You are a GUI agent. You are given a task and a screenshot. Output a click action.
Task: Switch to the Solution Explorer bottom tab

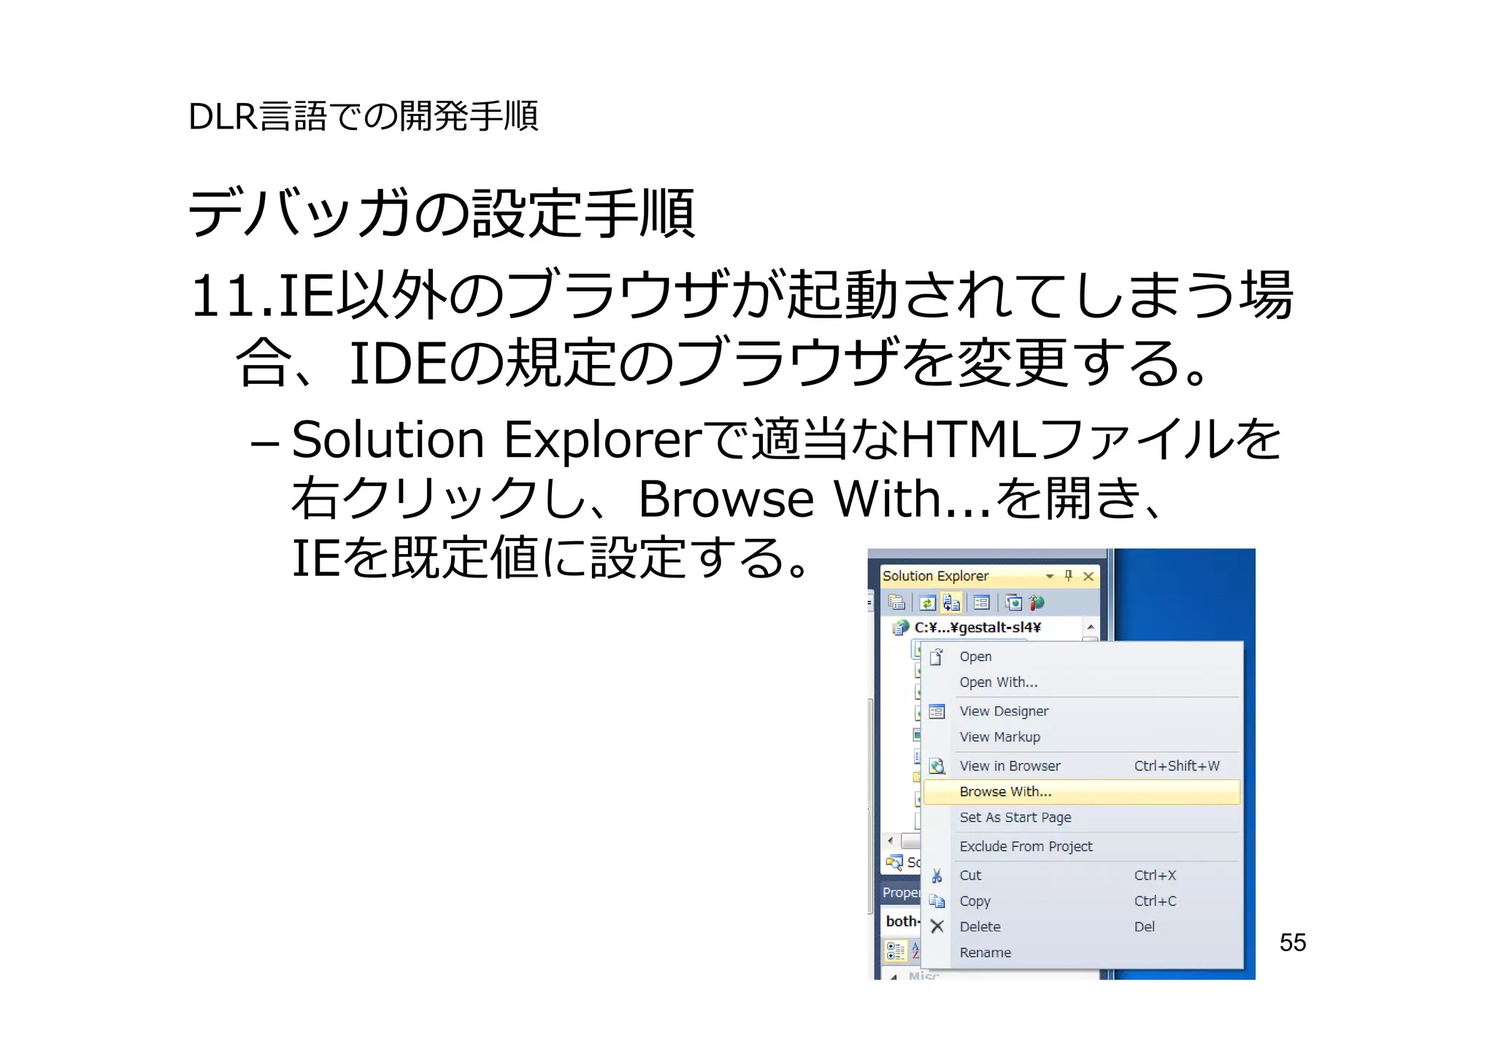(903, 863)
